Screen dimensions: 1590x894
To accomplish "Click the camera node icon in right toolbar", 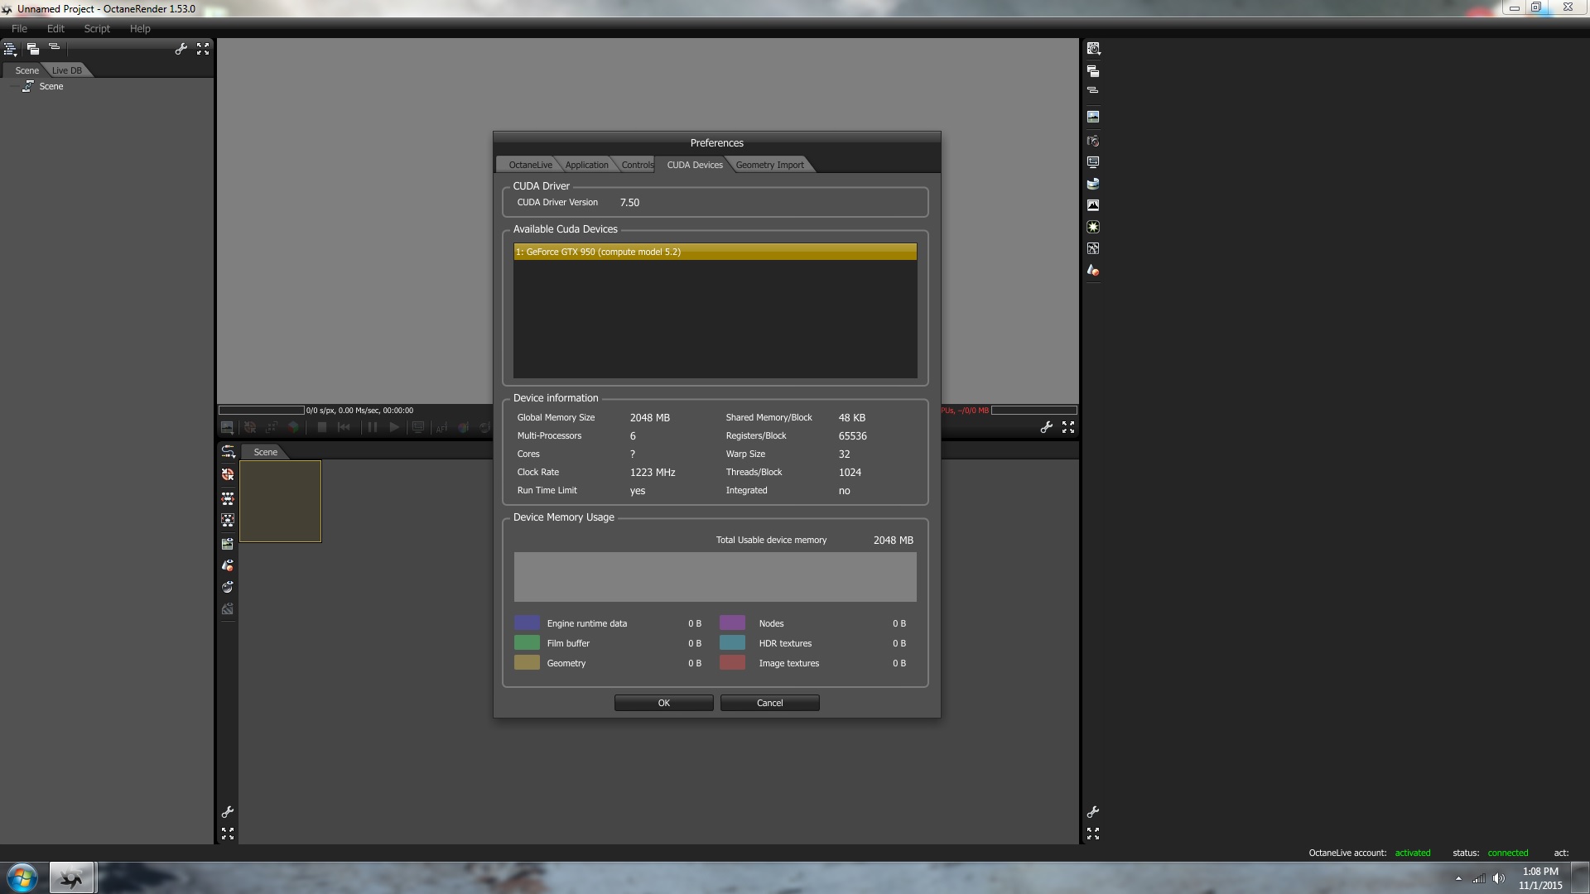I will click(x=1093, y=141).
